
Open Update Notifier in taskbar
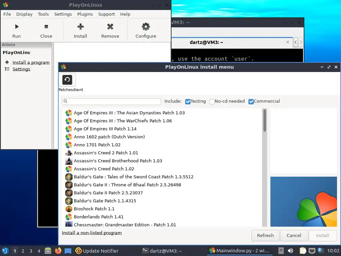[x=97, y=251]
